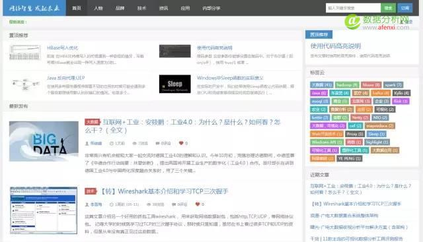
Task: Click the blue 置顶推荐 badge in sidebar
Action: point(319,34)
